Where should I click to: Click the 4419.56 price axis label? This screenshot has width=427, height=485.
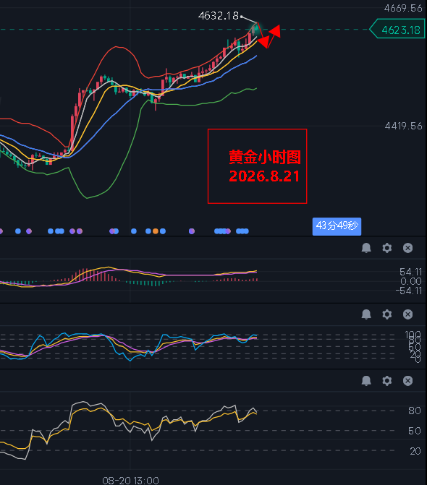(x=403, y=126)
